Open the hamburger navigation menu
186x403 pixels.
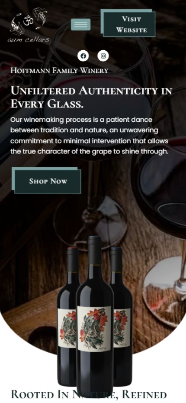point(80,25)
